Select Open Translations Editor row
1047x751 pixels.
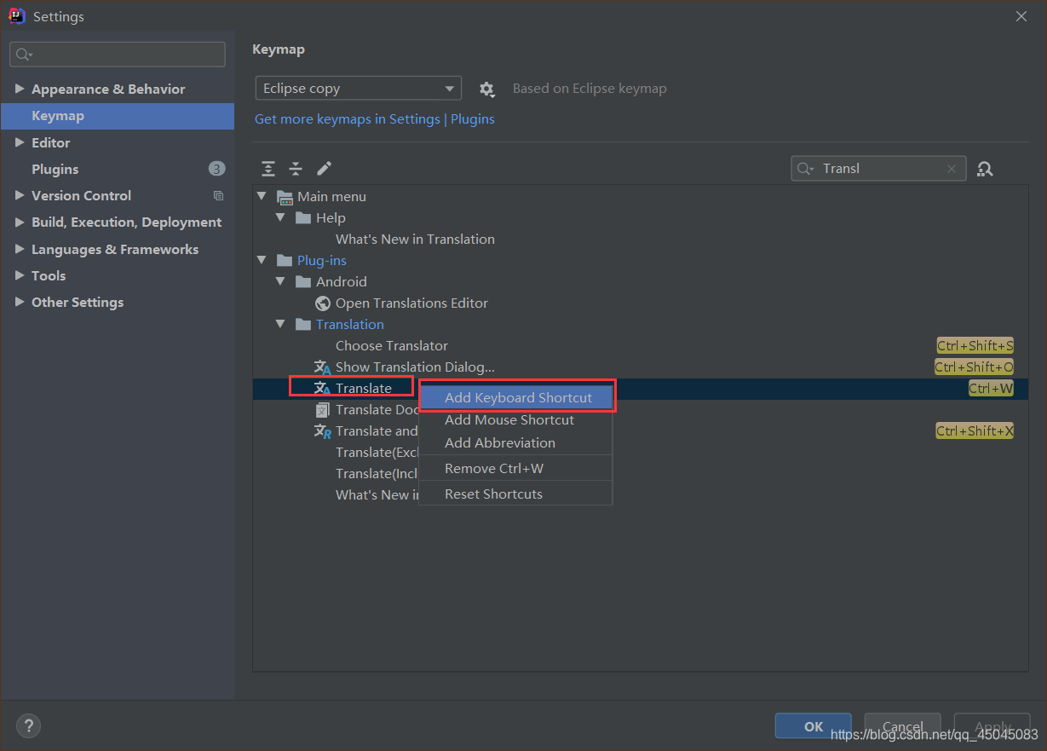641,303
